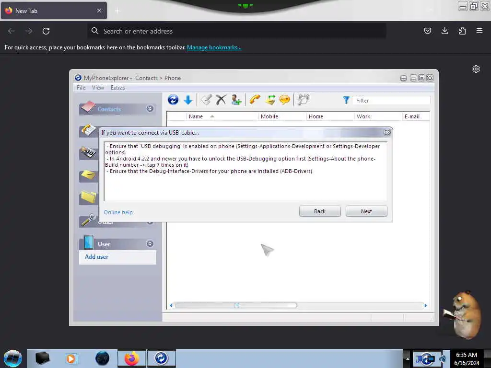Click the delete contact X icon
Screen dimensions: 491x368
(221, 100)
